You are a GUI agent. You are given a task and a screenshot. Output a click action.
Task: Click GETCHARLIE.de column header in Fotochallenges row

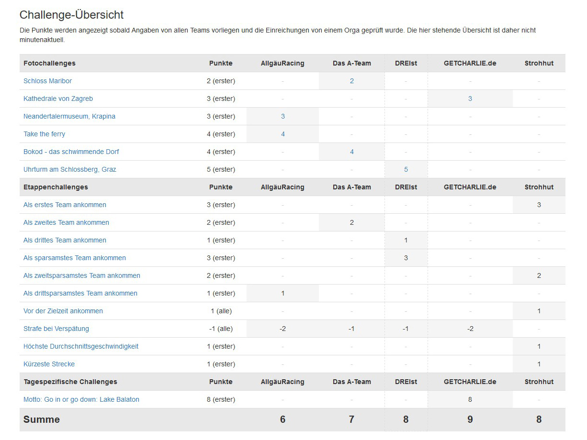(470, 63)
